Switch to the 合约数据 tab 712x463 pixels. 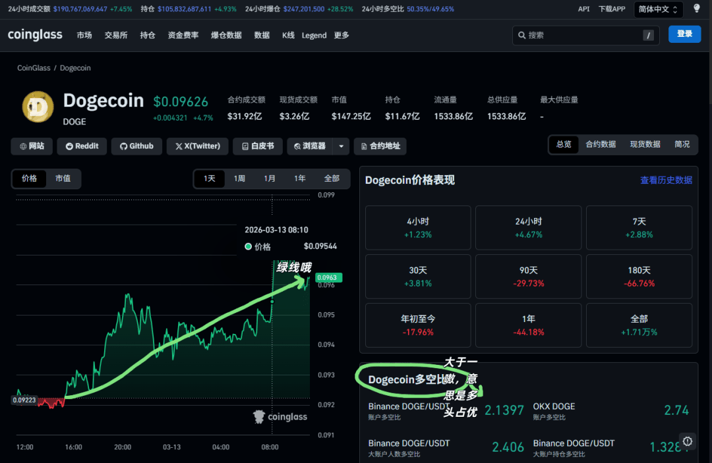click(x=601, y=144)
